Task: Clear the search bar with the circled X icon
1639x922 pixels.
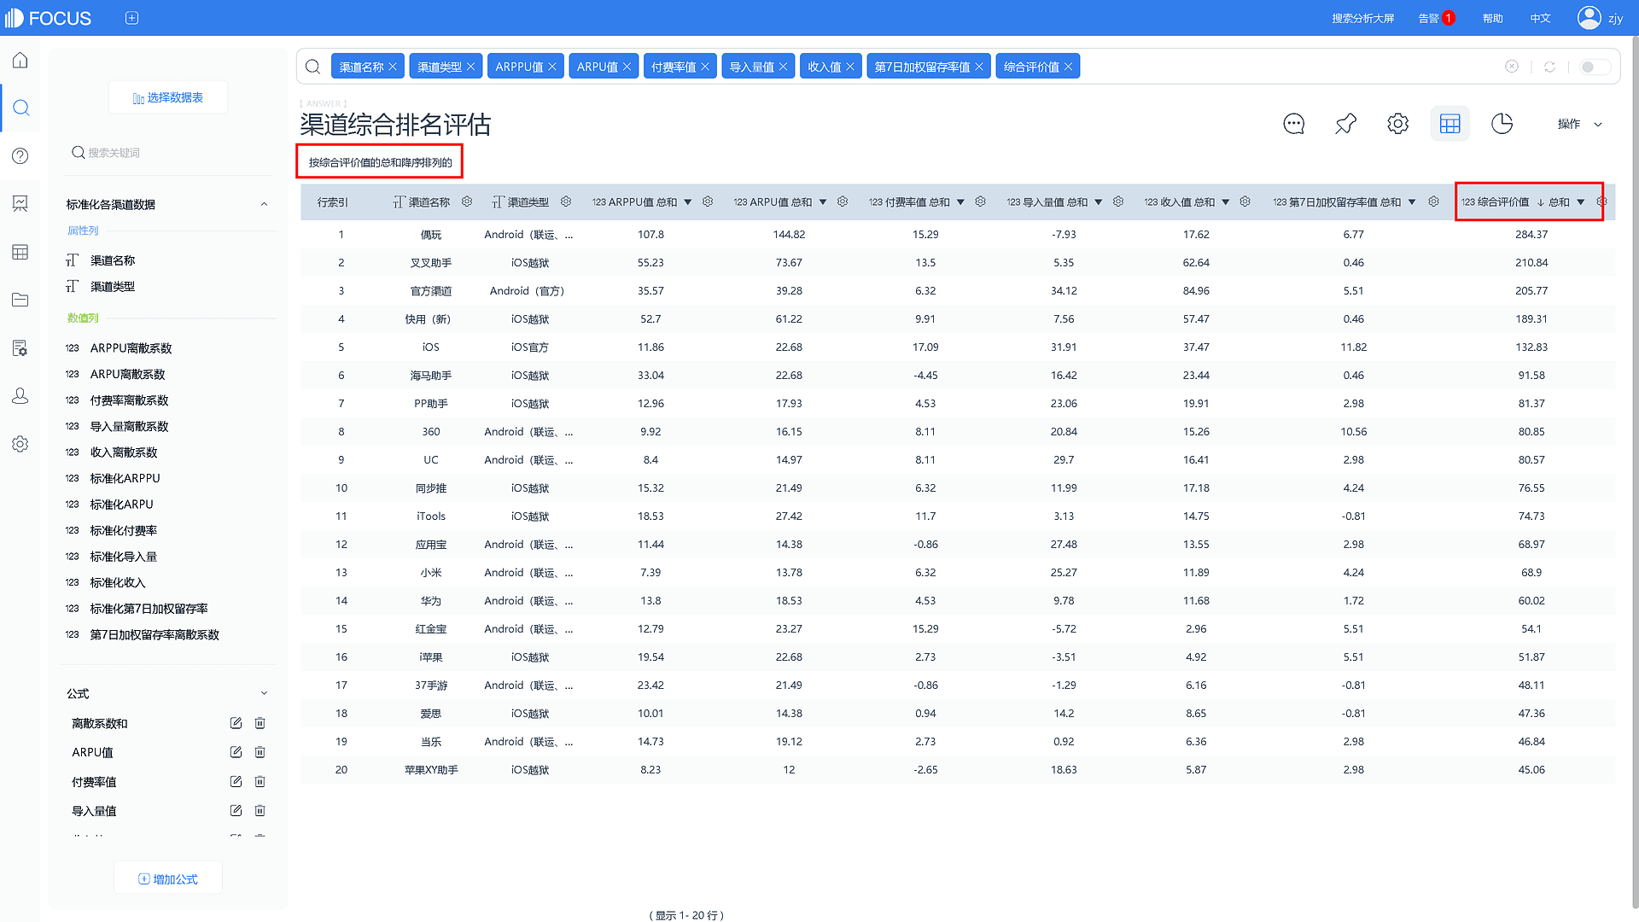Action: pos(1512,67)
